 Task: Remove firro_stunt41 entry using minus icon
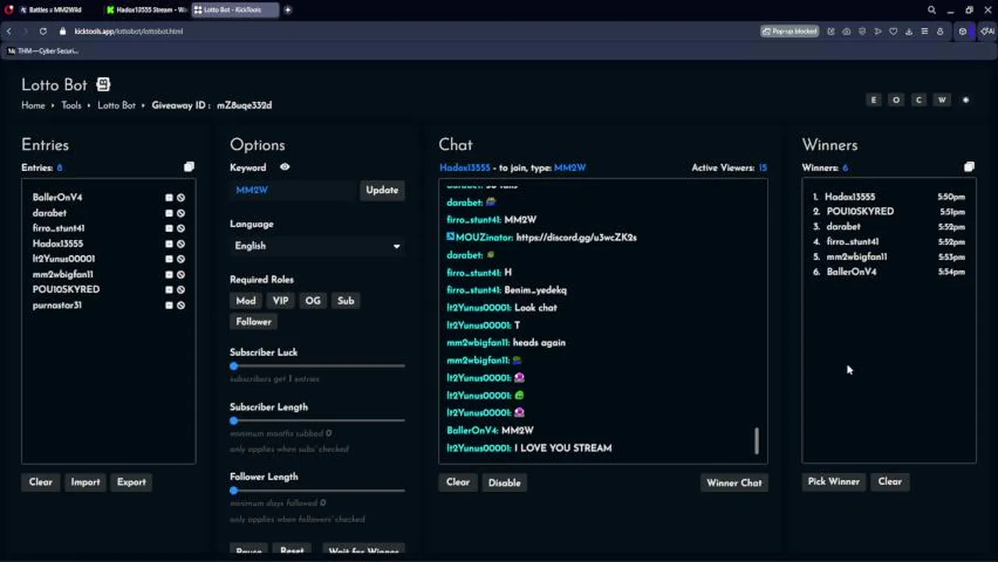(169, 229)
